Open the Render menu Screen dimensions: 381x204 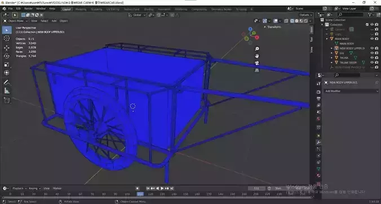(28, 8)
